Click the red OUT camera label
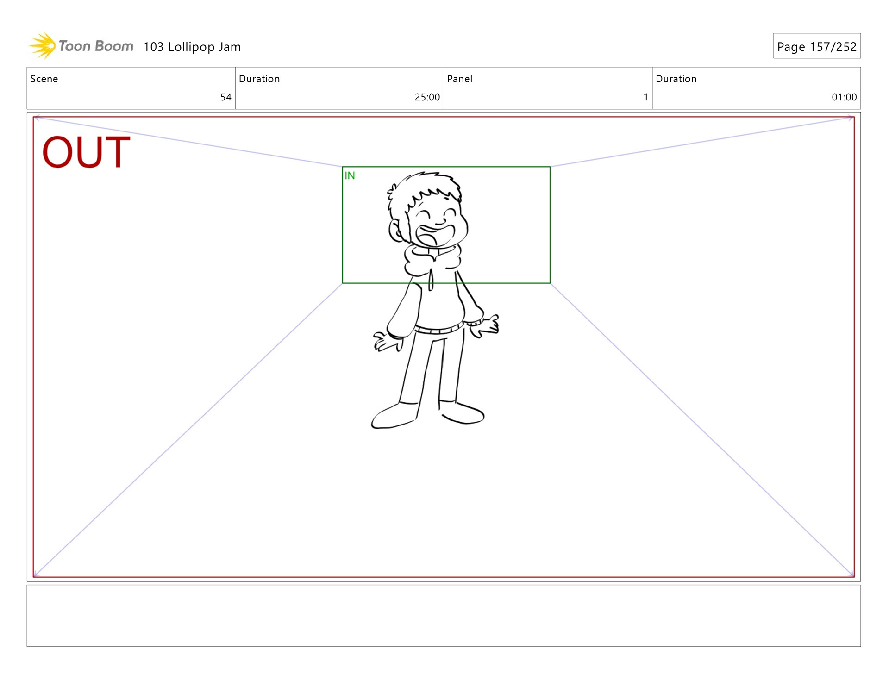Screen dimensions: 889x687 86,152
